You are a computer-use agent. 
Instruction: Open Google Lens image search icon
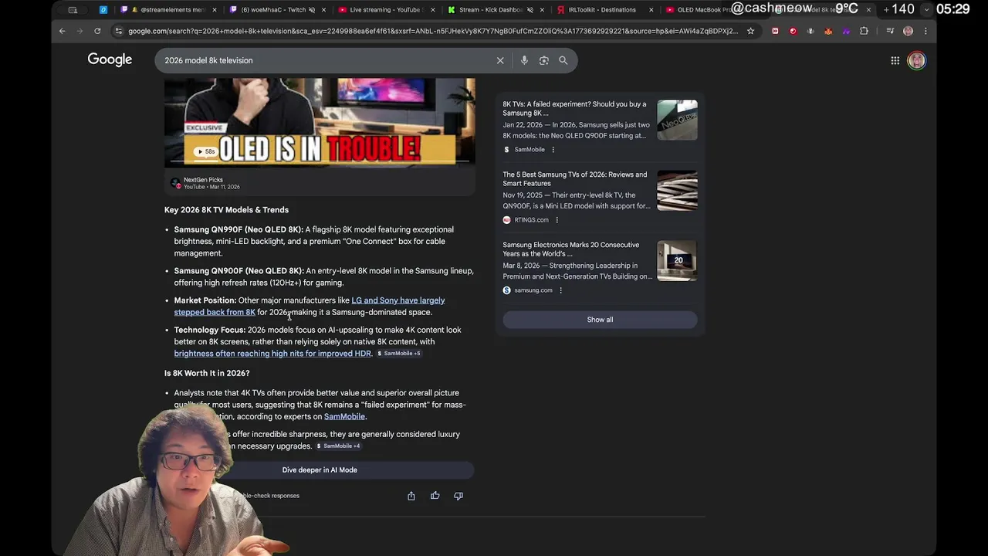coord(544,60)
